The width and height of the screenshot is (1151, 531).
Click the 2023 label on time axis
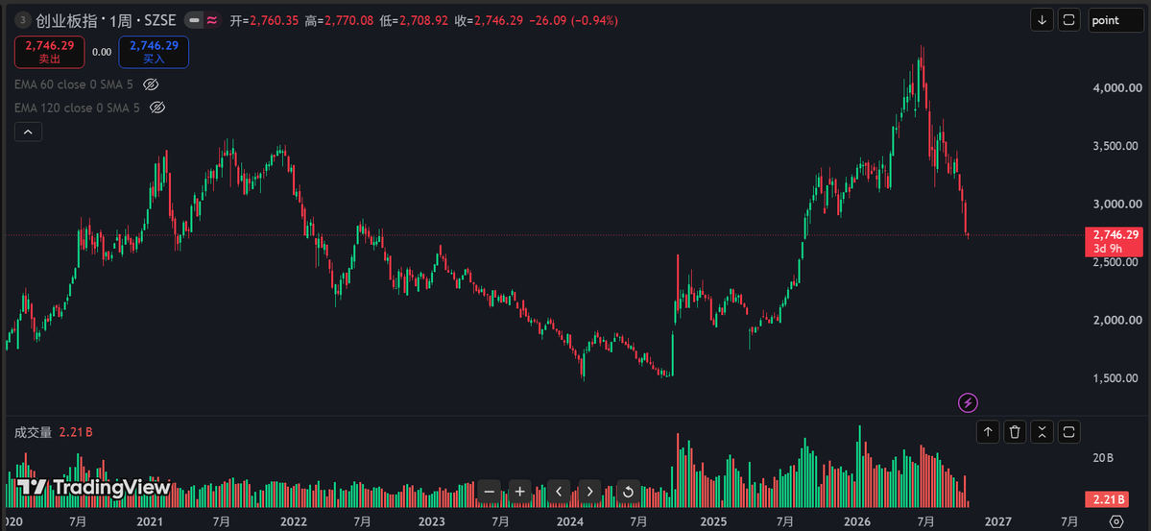431,521
